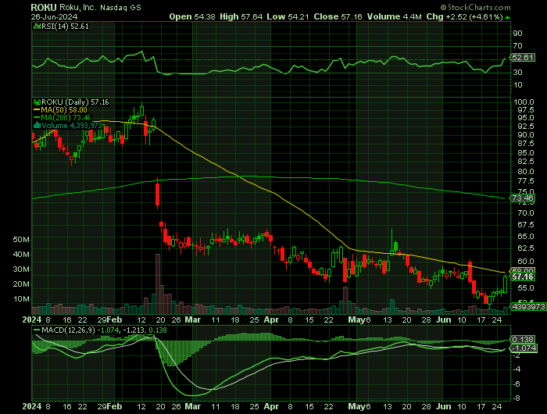The image size is (547, 414).
Task: Click the boxed 0.138 MACD histogram label
Action: click(x=523, y=339)
